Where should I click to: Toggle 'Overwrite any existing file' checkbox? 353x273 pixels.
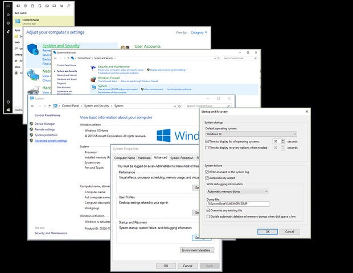[x=208, y=210]
